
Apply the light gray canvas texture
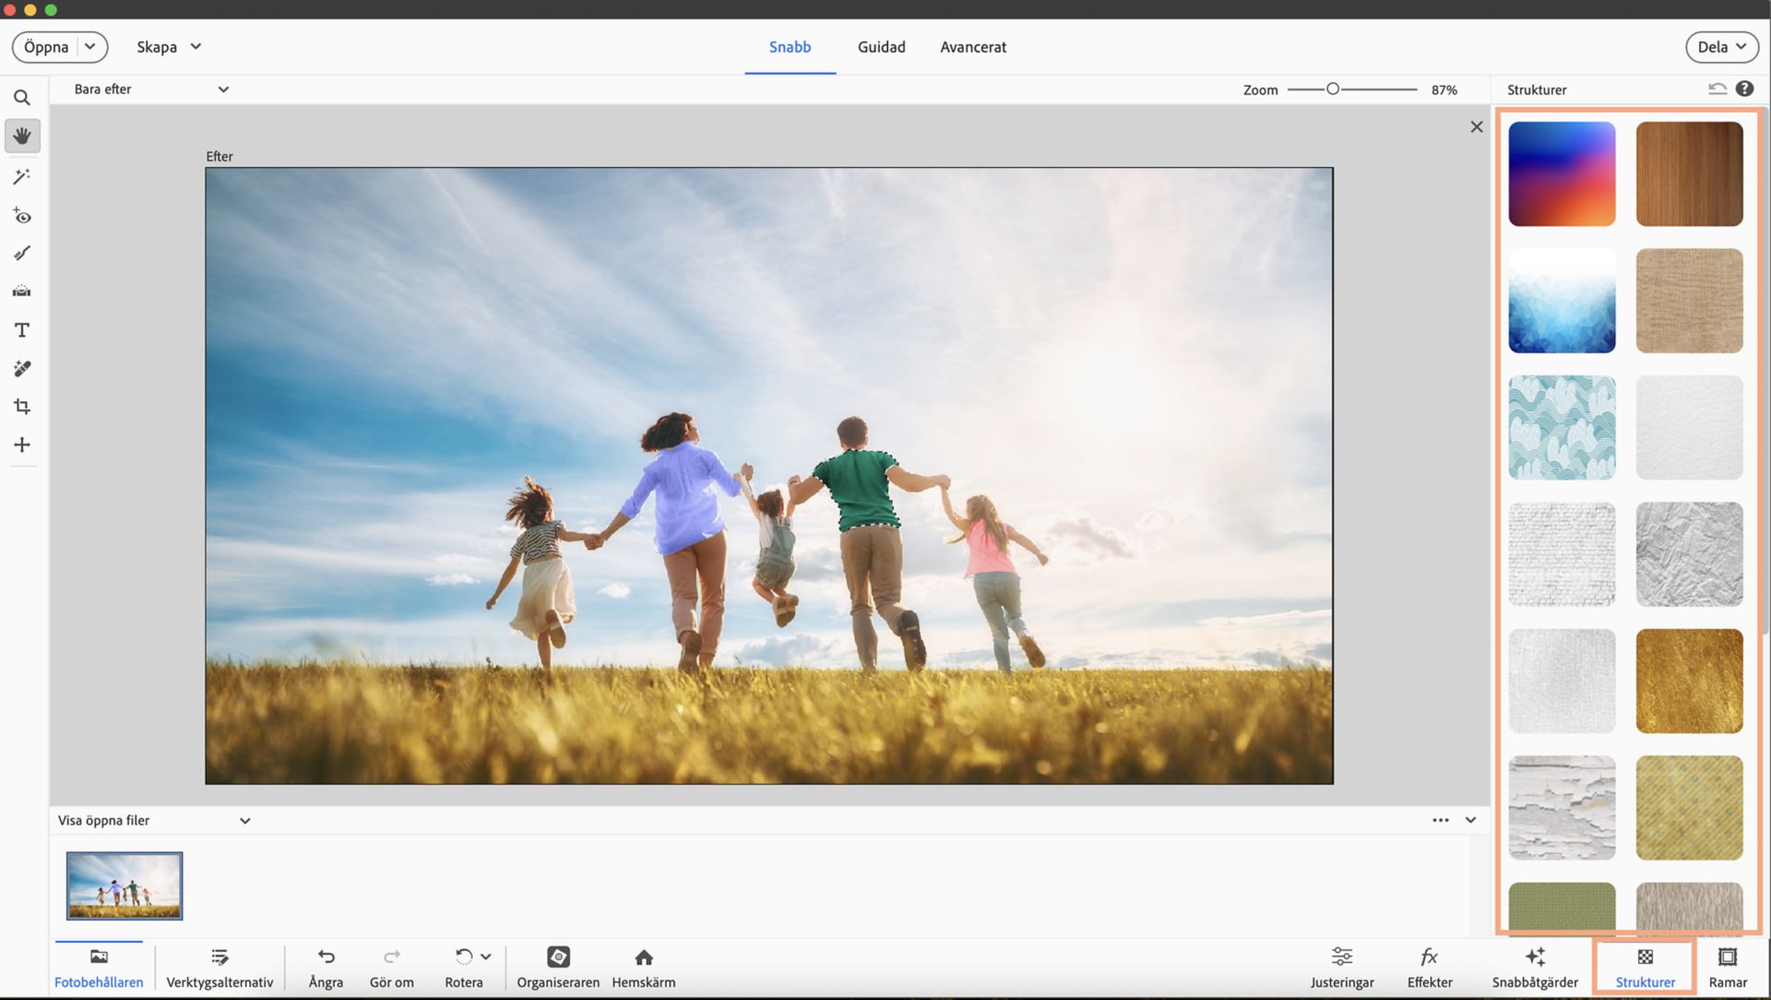pyautogui.click(x=1562, y=681)
